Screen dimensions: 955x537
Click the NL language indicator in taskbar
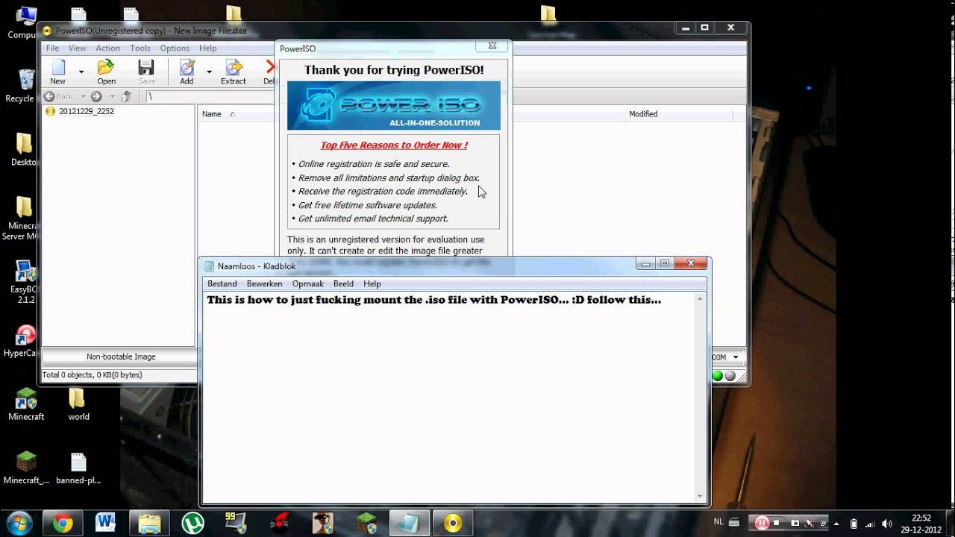tap(718, 522)
